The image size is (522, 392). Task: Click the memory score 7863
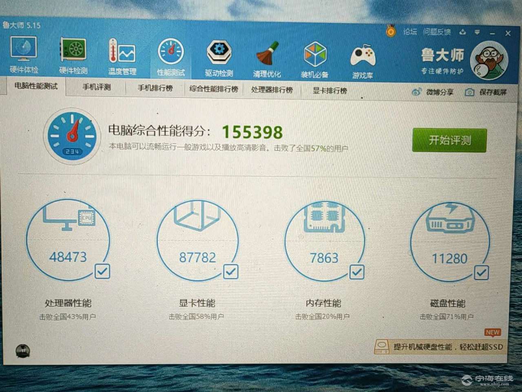pos(324,258)
